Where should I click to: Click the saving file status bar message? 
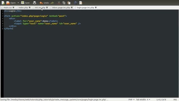pos(54,100)
